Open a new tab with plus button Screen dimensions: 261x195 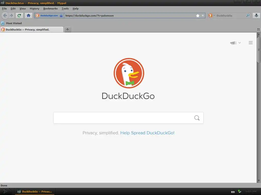click(67, 29)
